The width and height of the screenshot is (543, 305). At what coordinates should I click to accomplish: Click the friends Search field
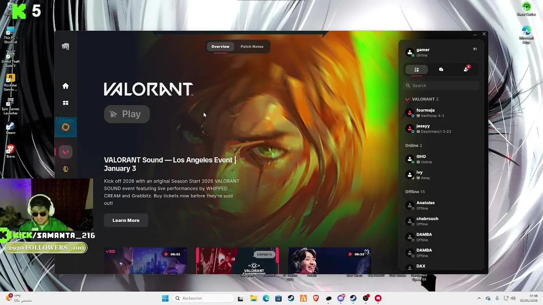[x=441, y=86]
